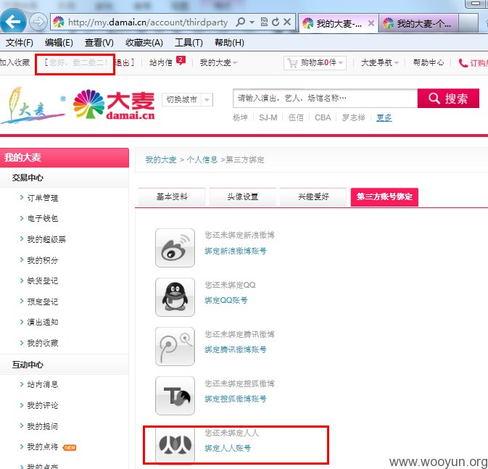Open the 文件(F) menu

pos(20,43)
